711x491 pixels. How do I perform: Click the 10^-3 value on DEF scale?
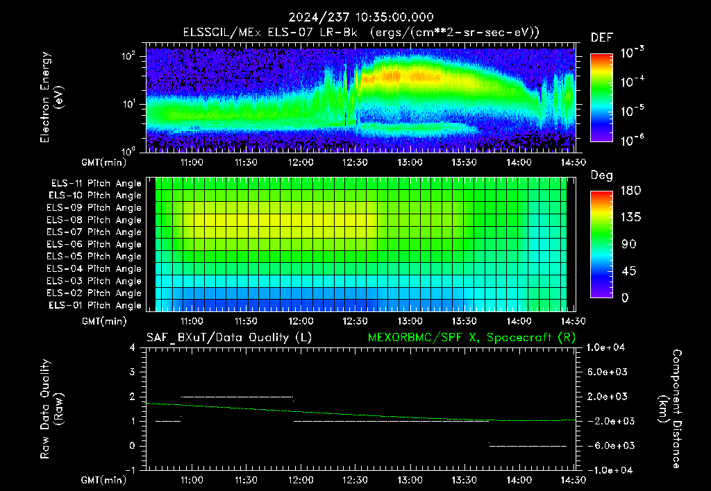point(633,53)
